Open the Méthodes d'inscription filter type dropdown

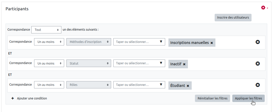[89, 42]
